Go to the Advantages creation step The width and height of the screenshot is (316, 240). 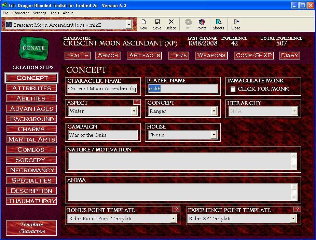(x=31, y=109)
